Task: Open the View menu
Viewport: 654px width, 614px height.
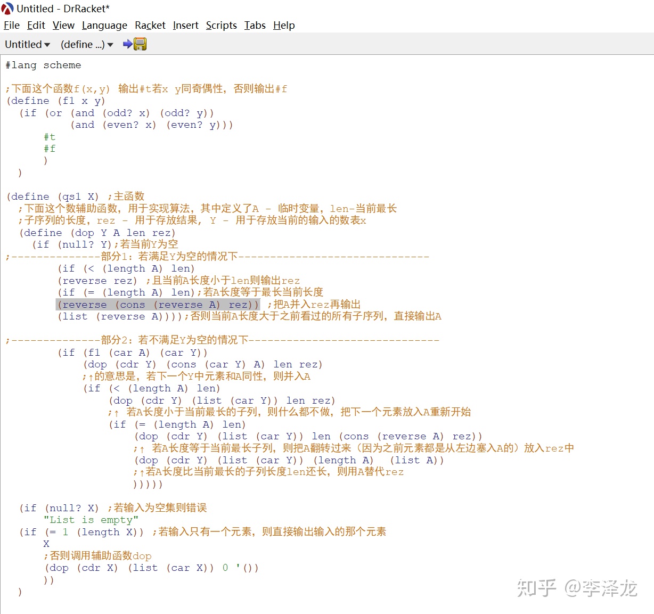Action: 63,25
